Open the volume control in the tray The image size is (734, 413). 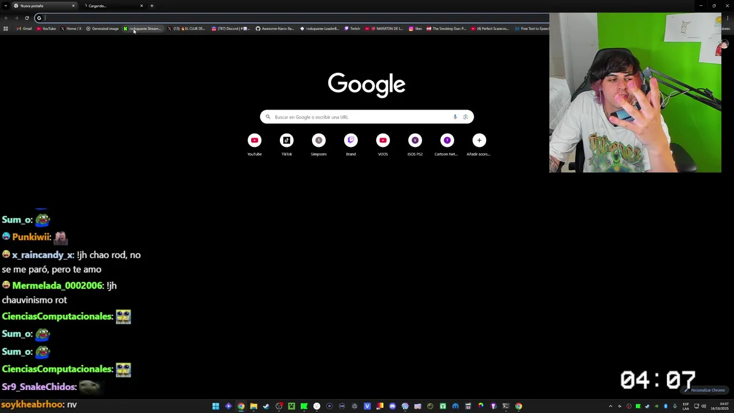coord(704,406)
